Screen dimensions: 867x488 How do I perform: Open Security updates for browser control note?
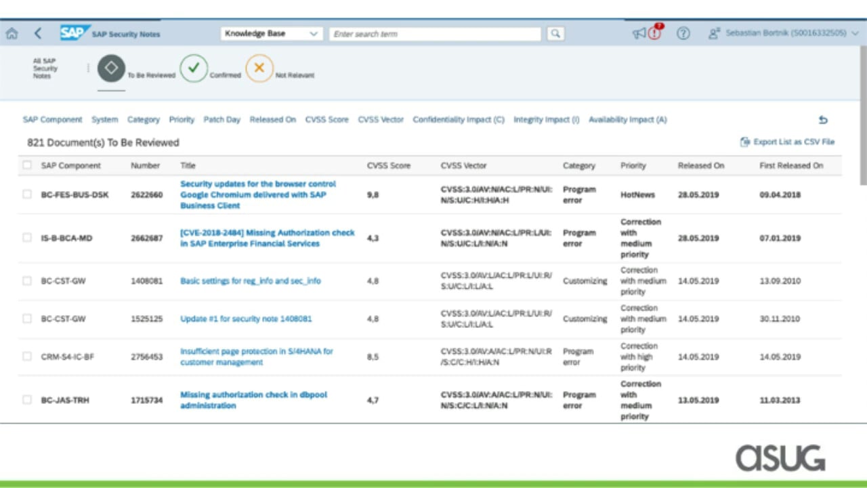(258, 195)
